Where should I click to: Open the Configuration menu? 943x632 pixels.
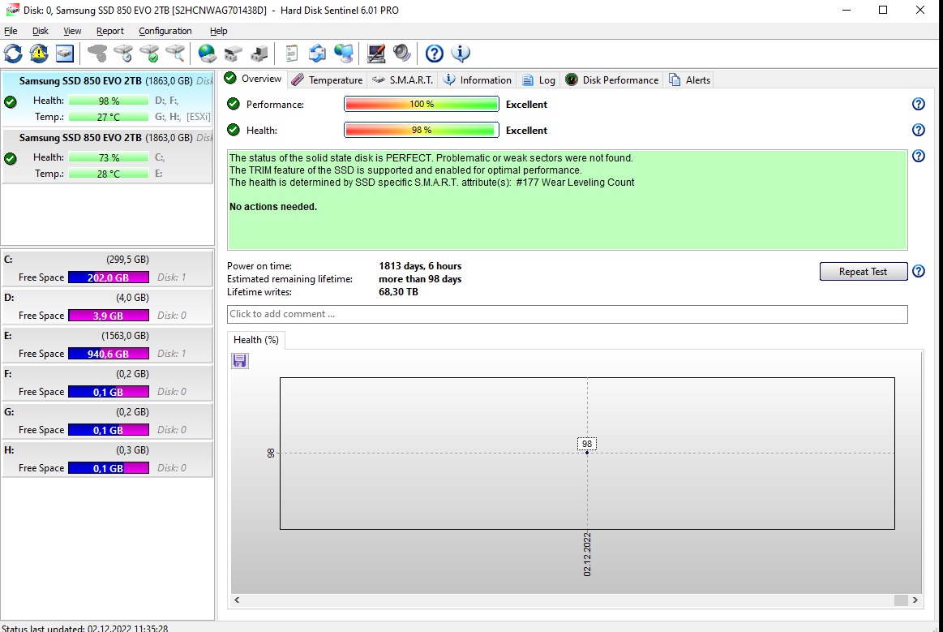coord(165,31)
